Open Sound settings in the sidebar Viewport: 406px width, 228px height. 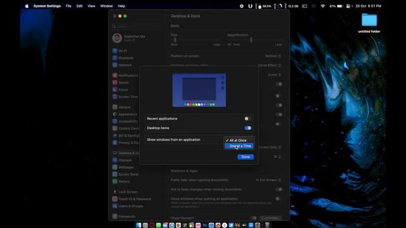coord(121,82)
